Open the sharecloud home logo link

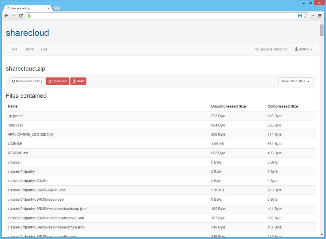[x=27, y=33]
